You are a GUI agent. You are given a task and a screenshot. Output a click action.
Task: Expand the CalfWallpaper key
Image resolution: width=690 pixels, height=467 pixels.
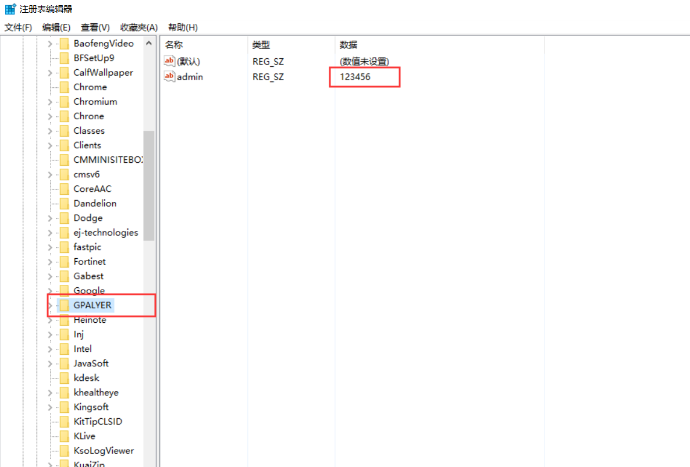49,73
